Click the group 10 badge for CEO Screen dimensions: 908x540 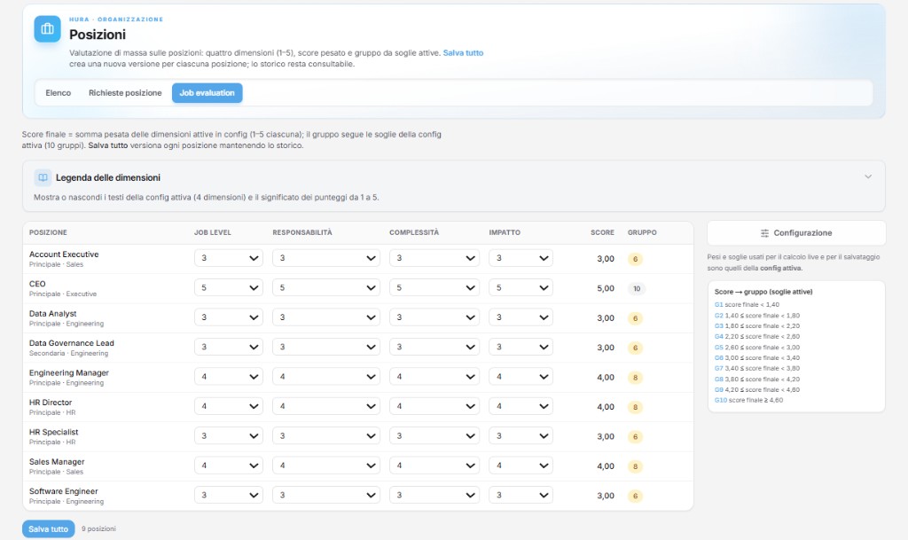click(637, 289)
